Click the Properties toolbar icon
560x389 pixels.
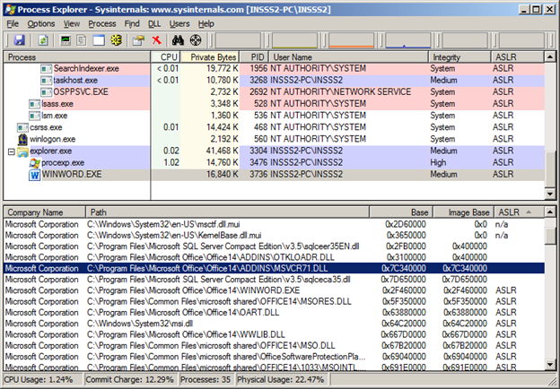[x=138, y=40]
